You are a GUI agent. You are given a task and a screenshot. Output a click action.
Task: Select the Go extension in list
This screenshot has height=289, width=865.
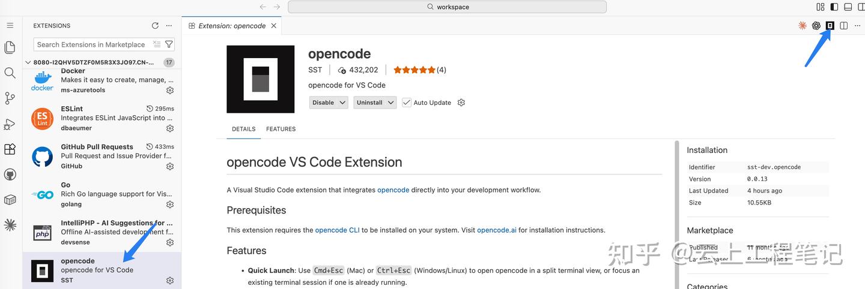102,195
